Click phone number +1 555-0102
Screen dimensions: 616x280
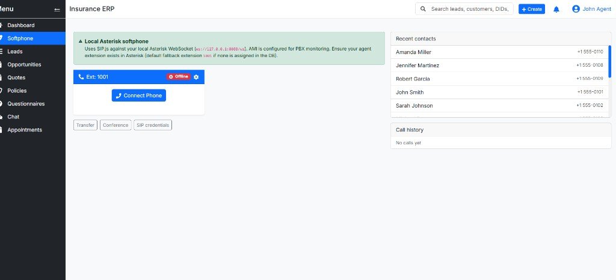click(590, 106)
